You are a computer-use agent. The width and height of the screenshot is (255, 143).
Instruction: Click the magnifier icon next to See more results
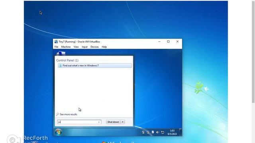[x=57, y=114]
